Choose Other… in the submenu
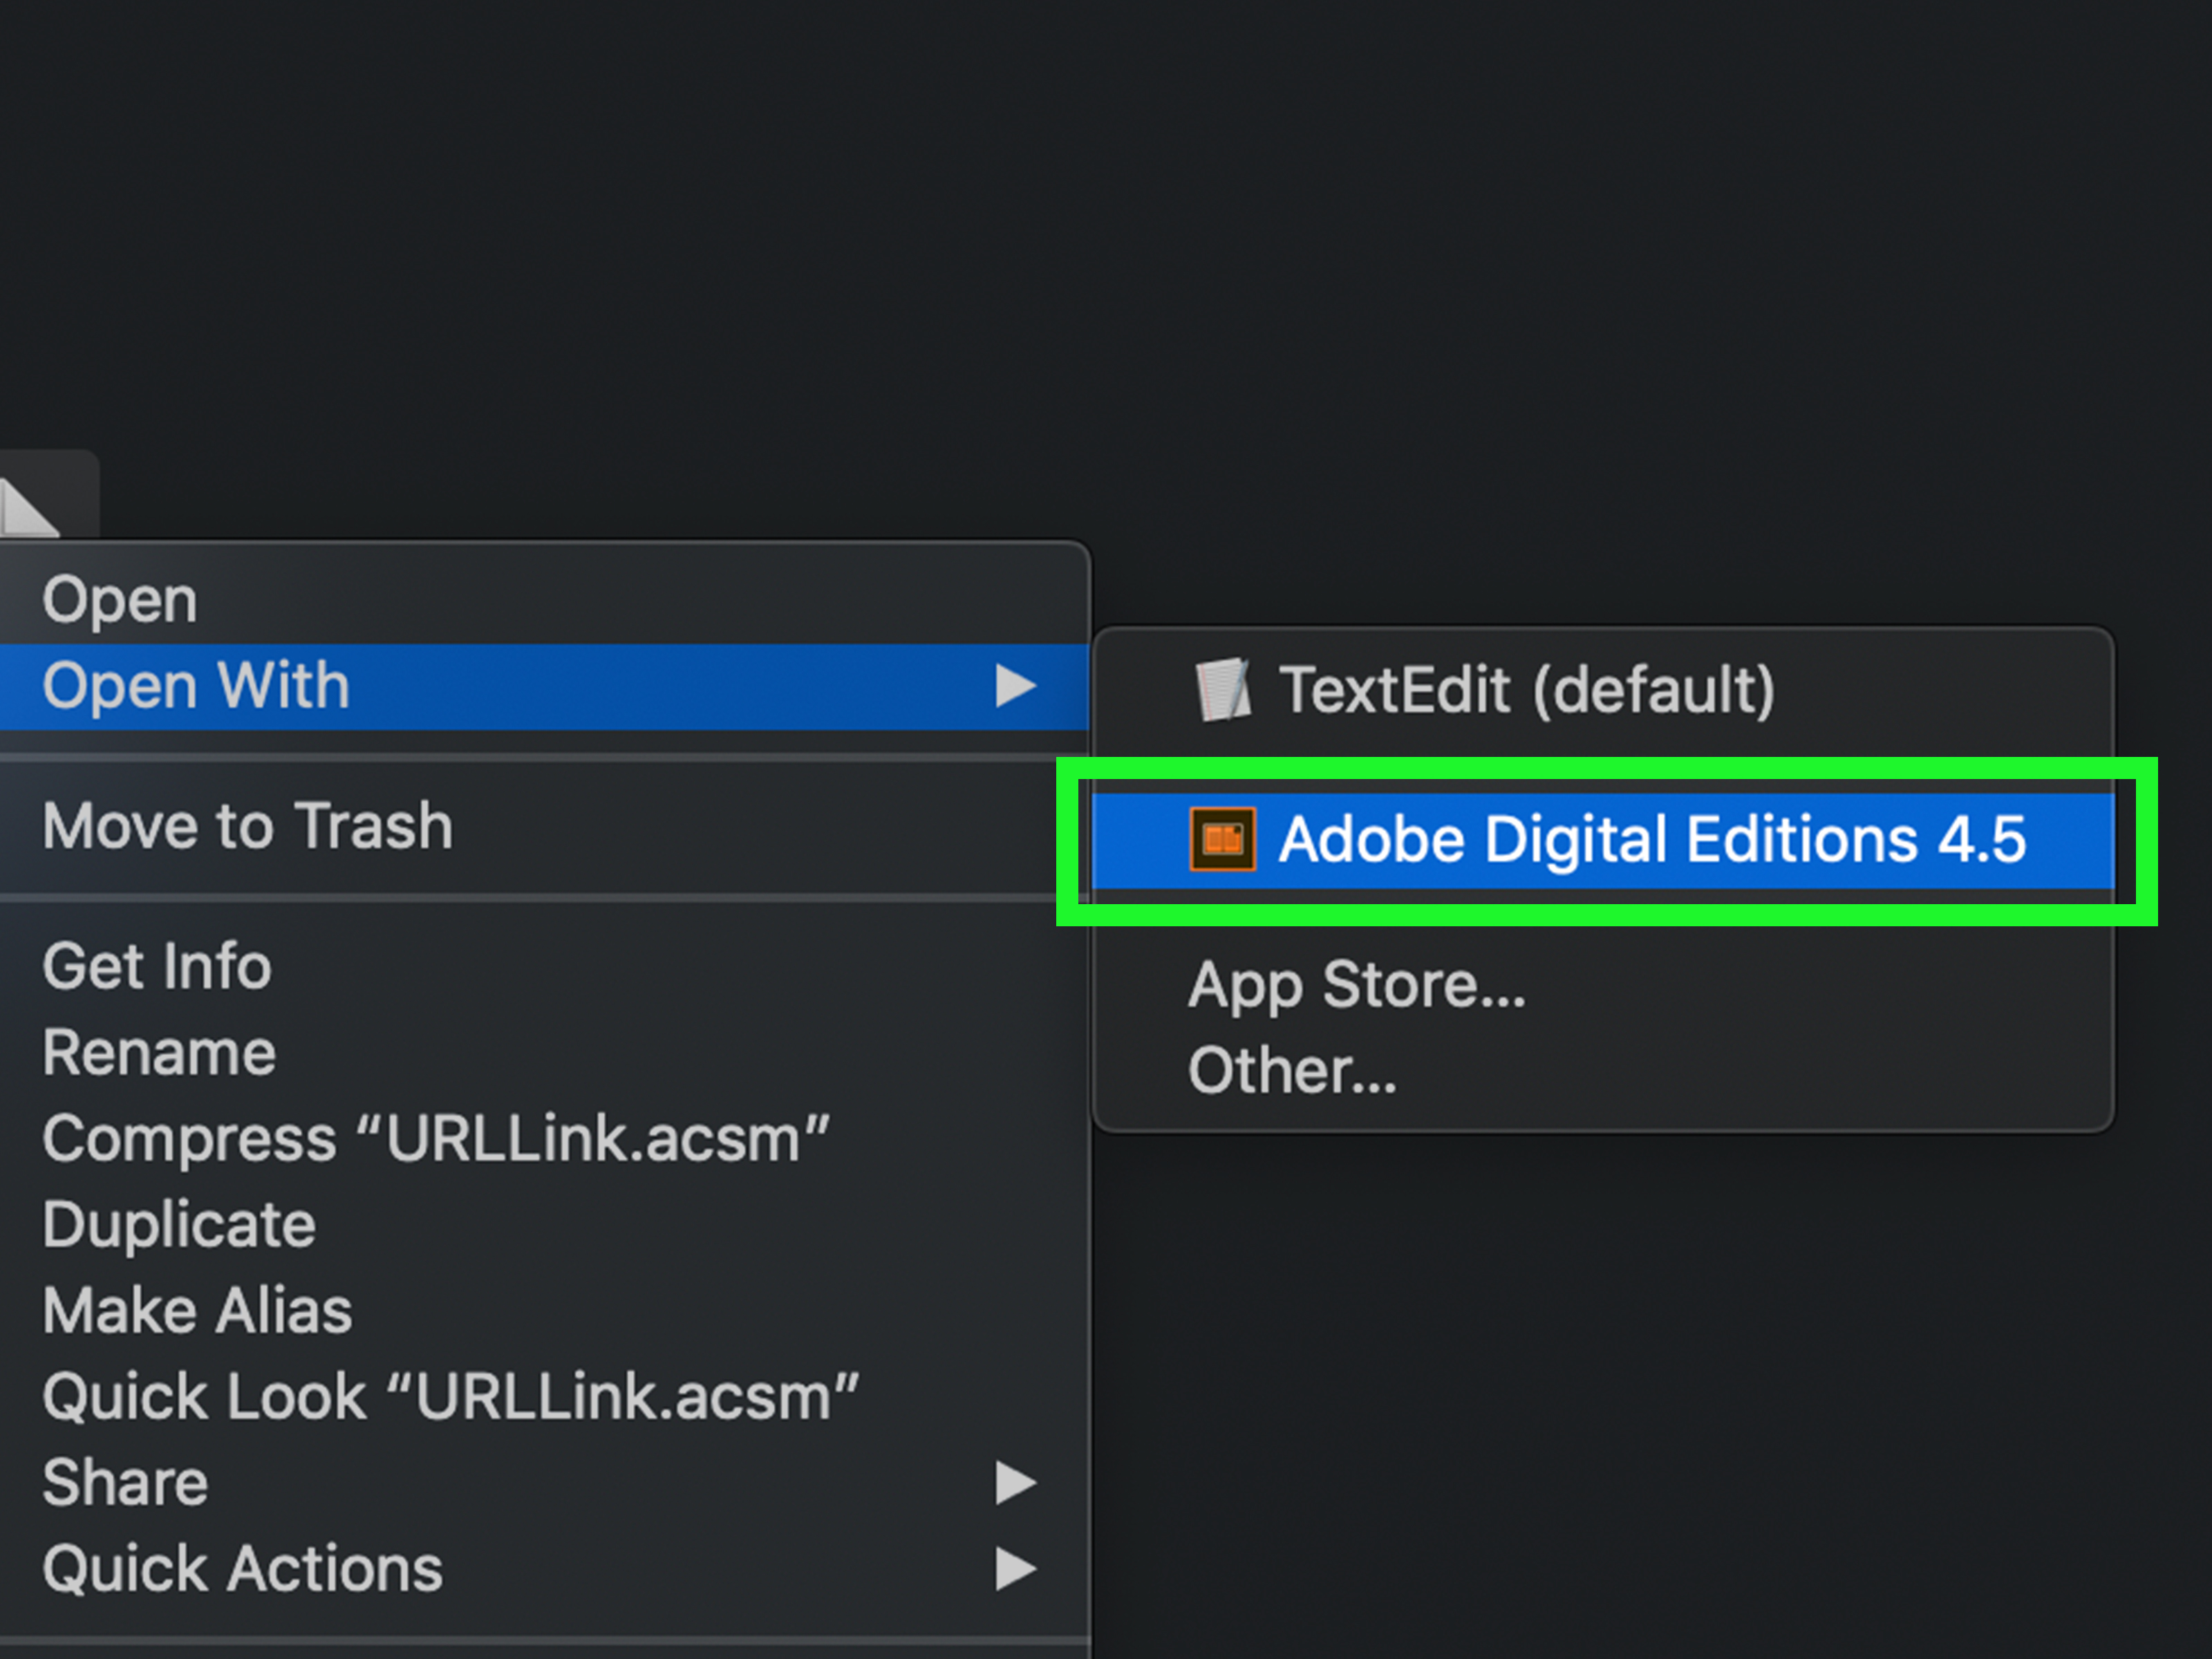This screenshot has height=1659, width=2212. (x=1604, y=1071)
